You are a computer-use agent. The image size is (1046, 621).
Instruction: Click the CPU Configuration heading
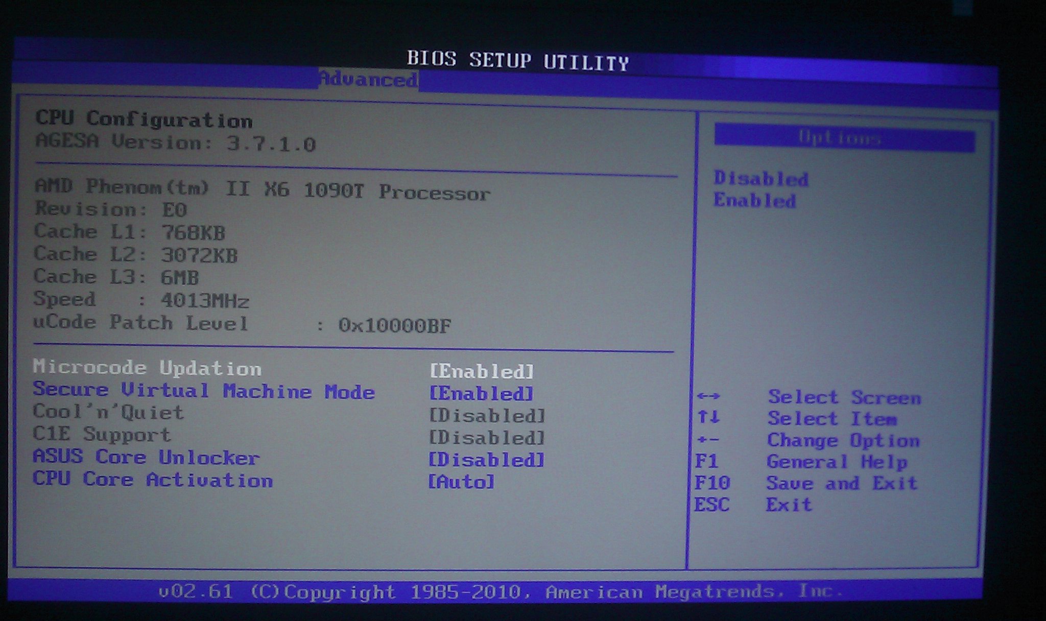[144, 120]
